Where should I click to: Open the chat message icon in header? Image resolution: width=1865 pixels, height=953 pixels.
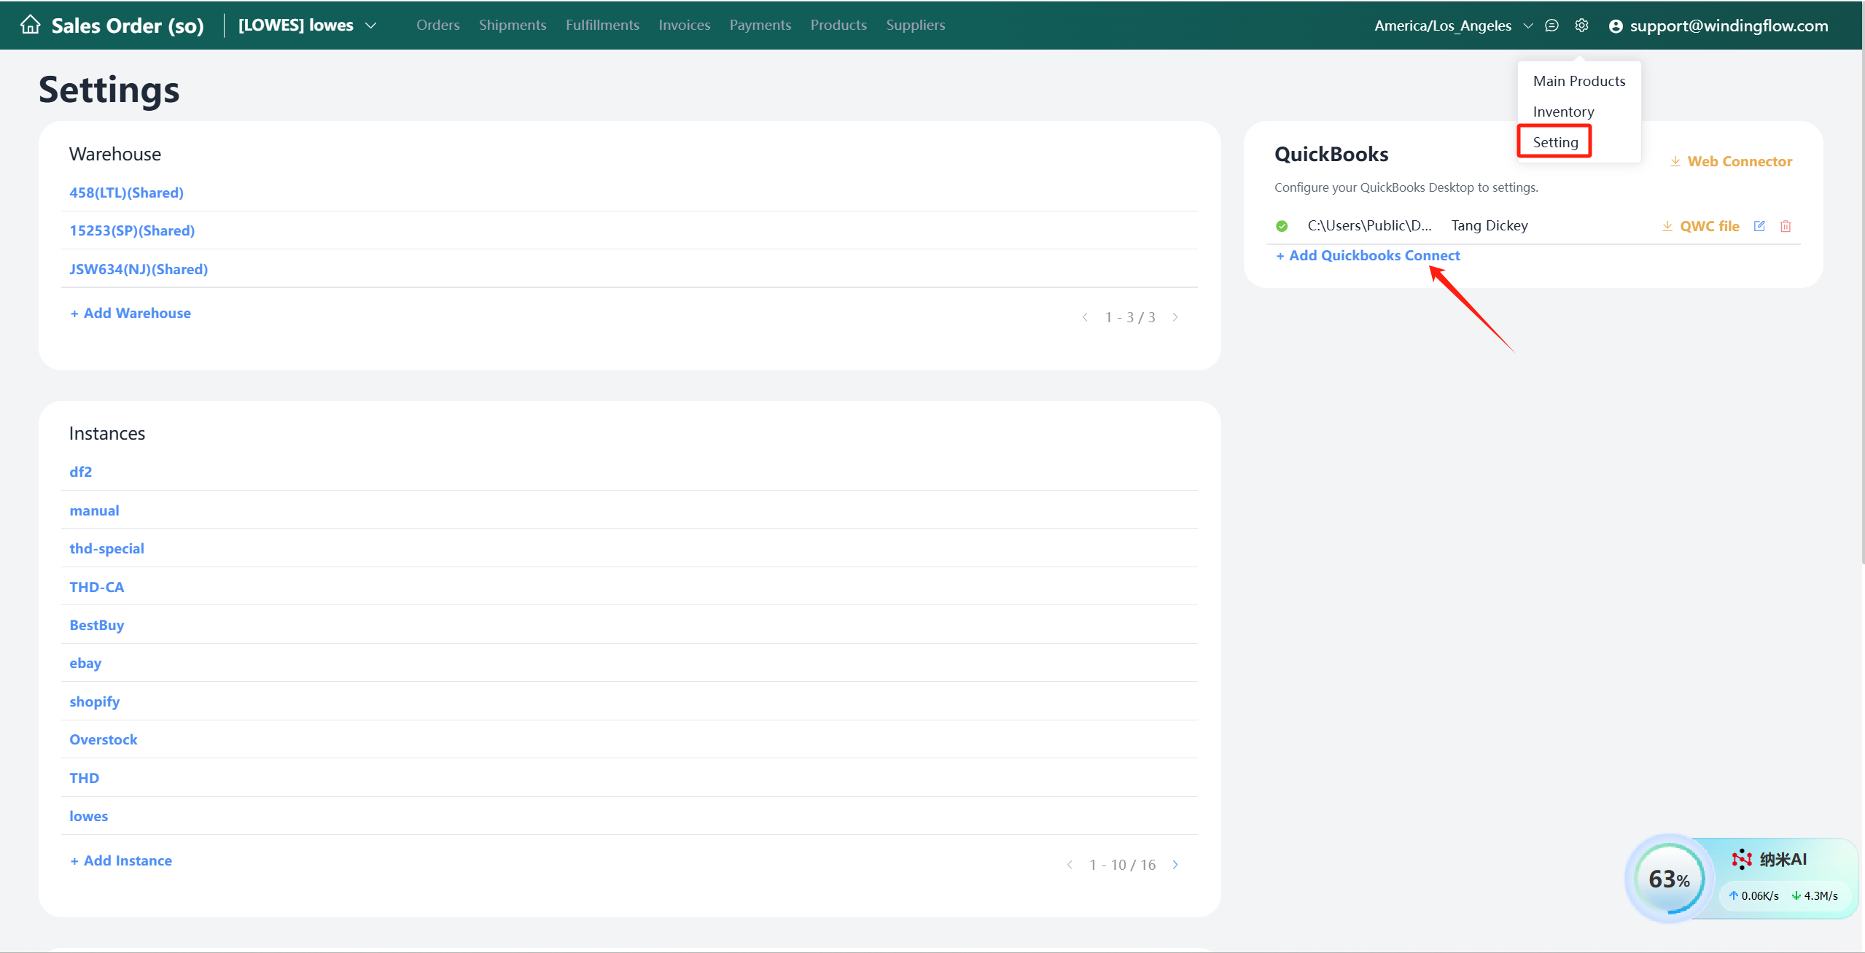point(1551,26)
